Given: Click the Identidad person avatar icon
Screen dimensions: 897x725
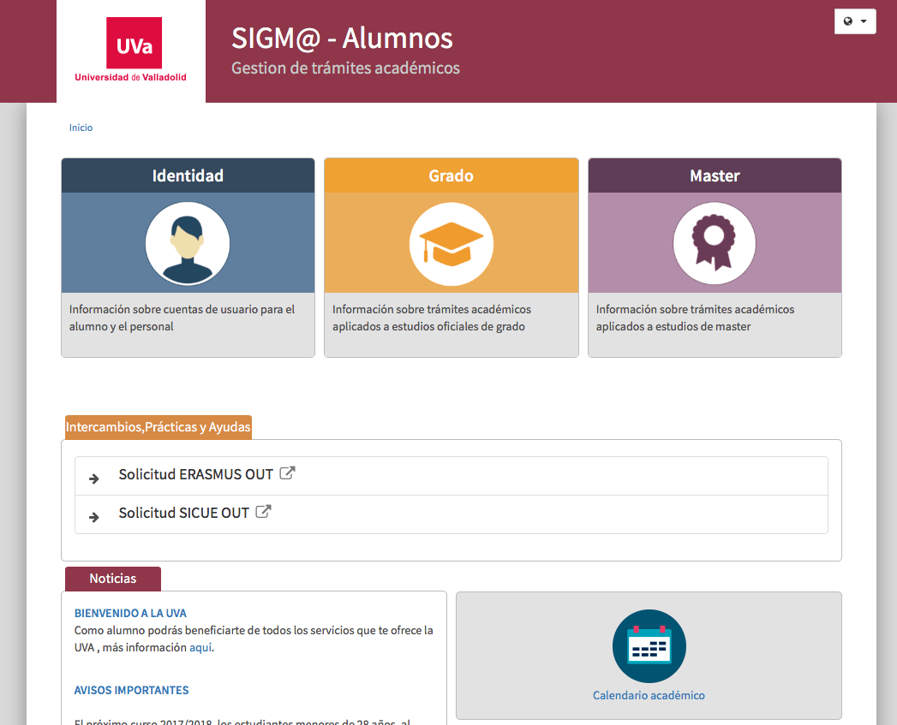Looking at the screenshot, I should pyautogui.click(x=188, y=244).
